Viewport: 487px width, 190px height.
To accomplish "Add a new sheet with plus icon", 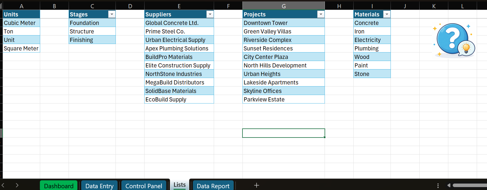I will pos(257,185).
